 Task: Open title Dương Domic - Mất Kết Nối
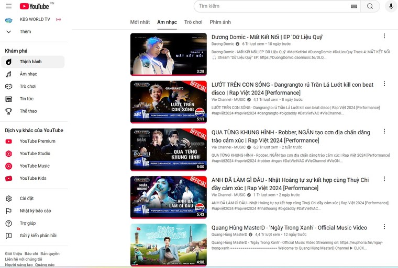pyautogui.click(x=267, y=37)
